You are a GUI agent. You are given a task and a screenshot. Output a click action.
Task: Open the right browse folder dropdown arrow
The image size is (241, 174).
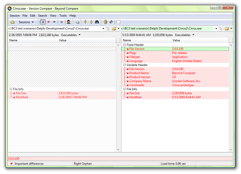coord(231,28)
